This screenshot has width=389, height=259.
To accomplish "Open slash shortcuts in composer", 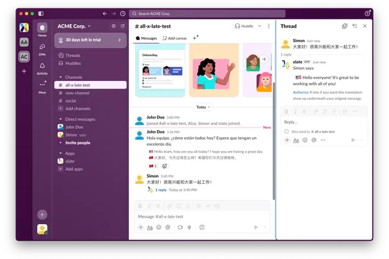I will (202, 227).
